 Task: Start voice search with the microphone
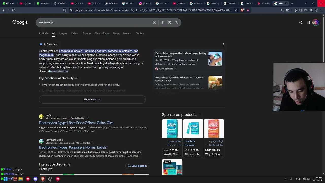(163, 22)
